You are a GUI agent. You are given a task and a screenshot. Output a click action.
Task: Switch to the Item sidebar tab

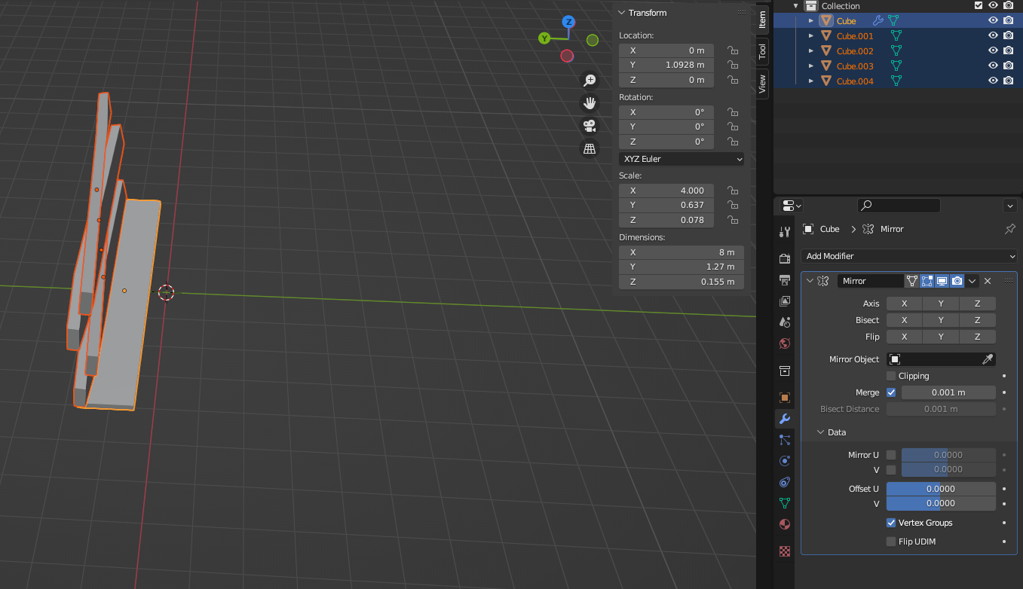click(762, 20)
